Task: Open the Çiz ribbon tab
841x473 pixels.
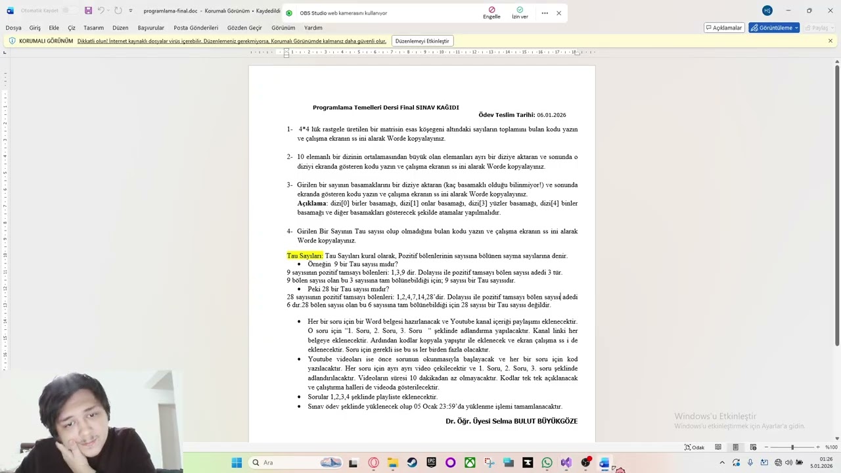Action: (x=72, y=28)
